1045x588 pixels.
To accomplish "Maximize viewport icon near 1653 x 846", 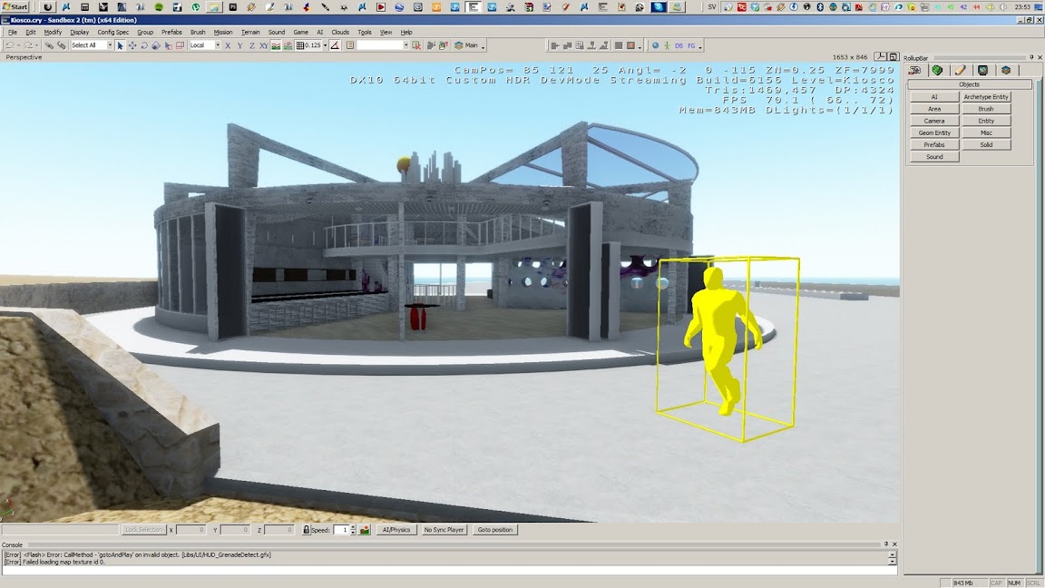I will (x=894, y=57).
